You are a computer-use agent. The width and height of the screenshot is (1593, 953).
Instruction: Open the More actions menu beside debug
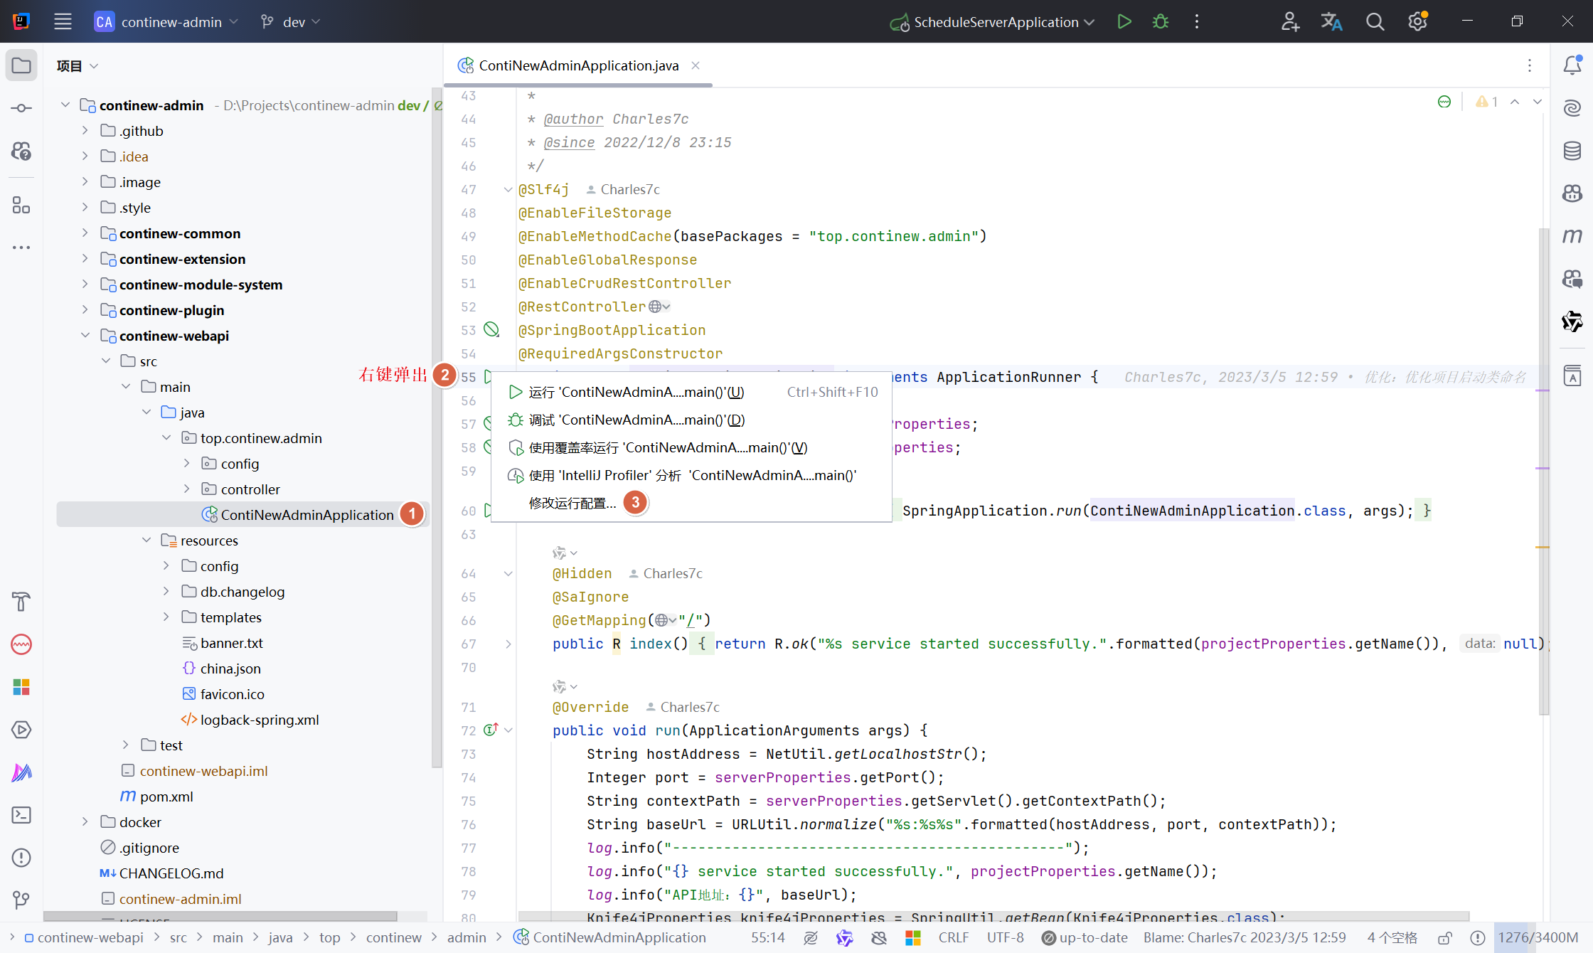click(x=1197, y=21)
